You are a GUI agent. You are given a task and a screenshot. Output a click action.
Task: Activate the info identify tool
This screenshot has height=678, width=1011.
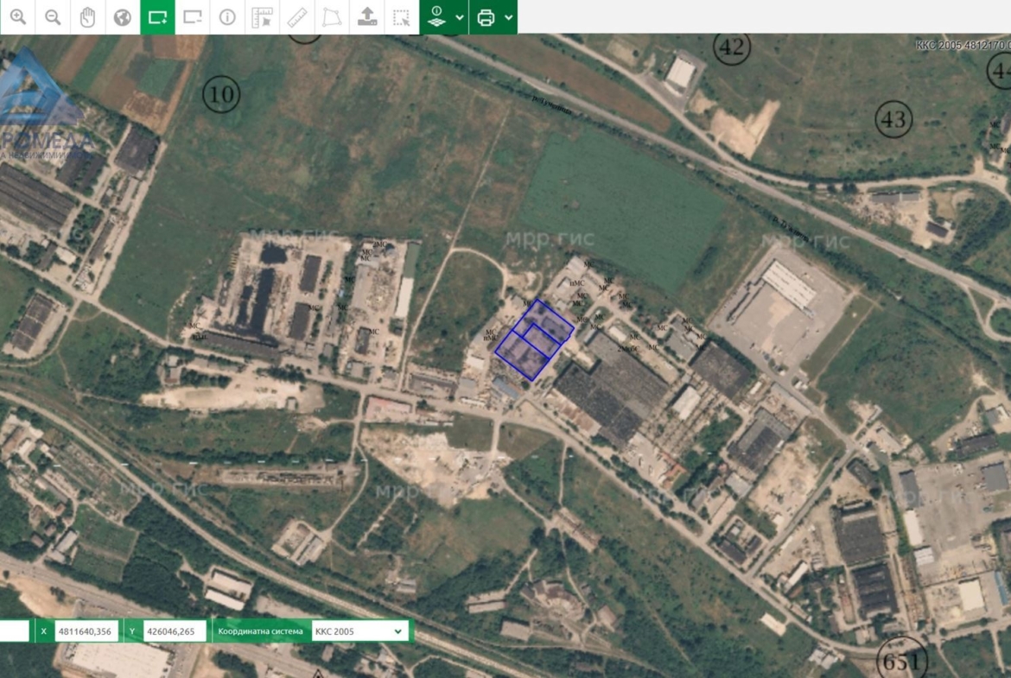pyautogui.click(x=227, y=17)
